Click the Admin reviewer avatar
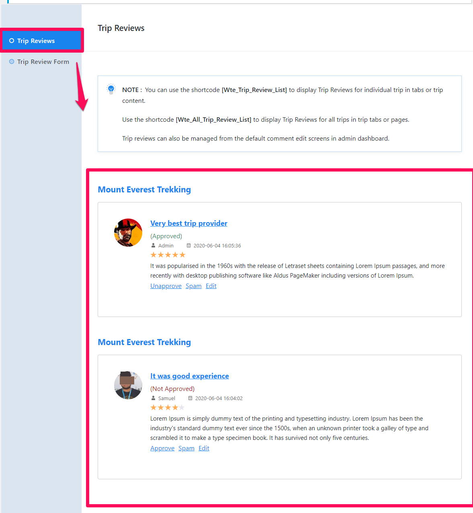Viewport: 473px width, 513px height. point(128,233)
